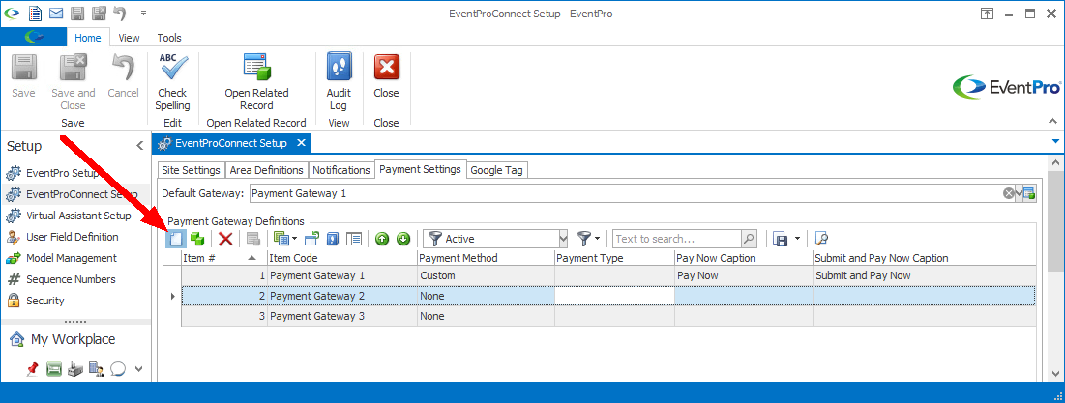Viewport: 1065px width, 403px height.
Task: Click the envelope mail icon in the quick access bar
Action: 56,13
